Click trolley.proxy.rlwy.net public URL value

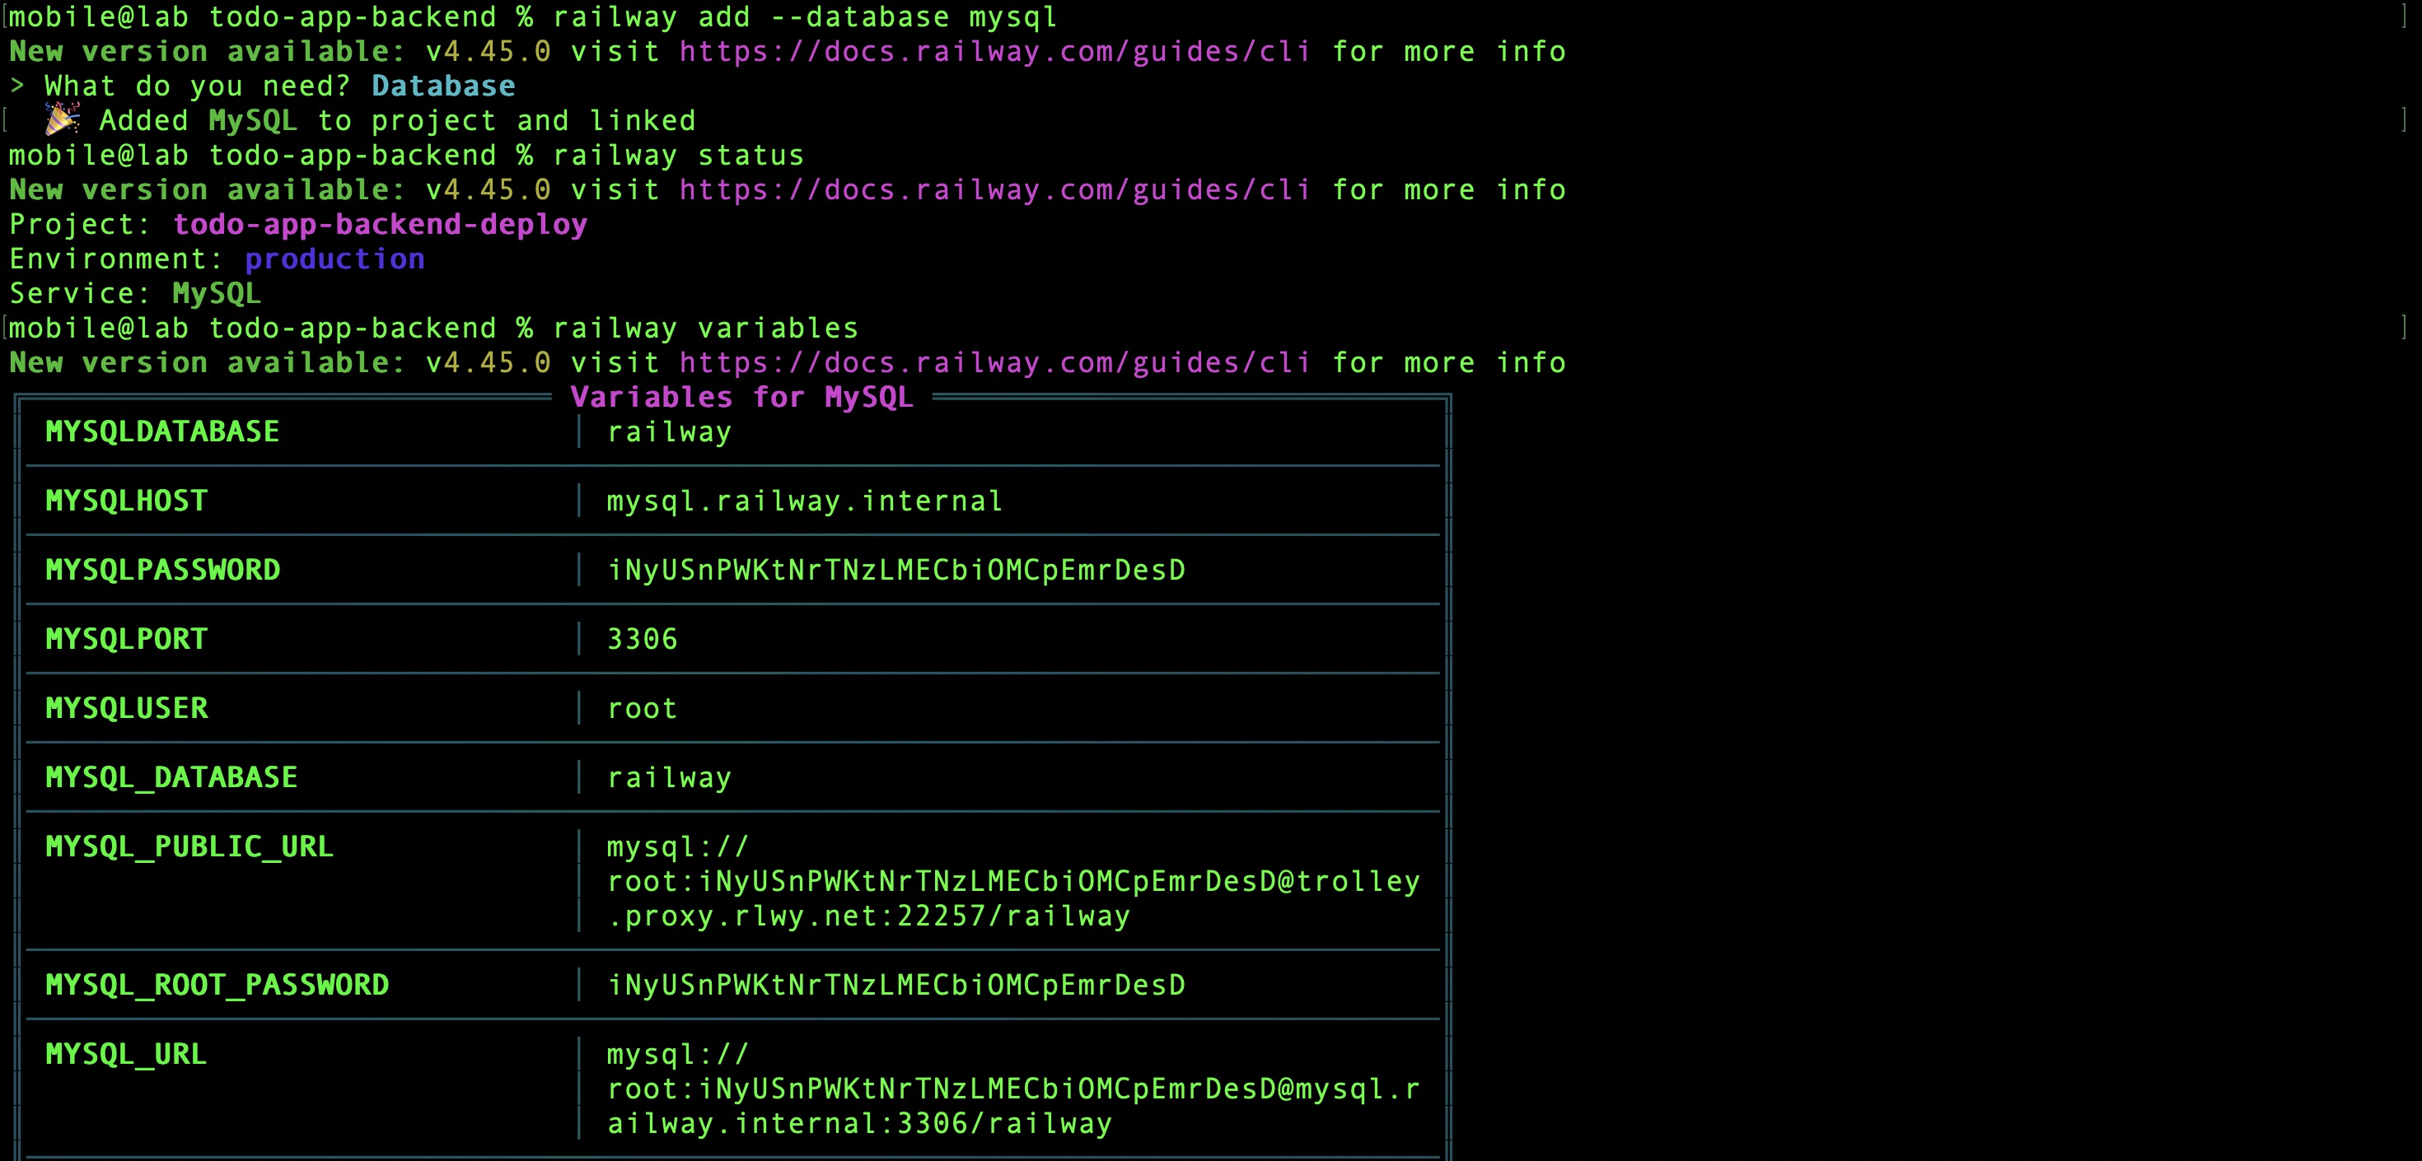[x=1013, y=882]
